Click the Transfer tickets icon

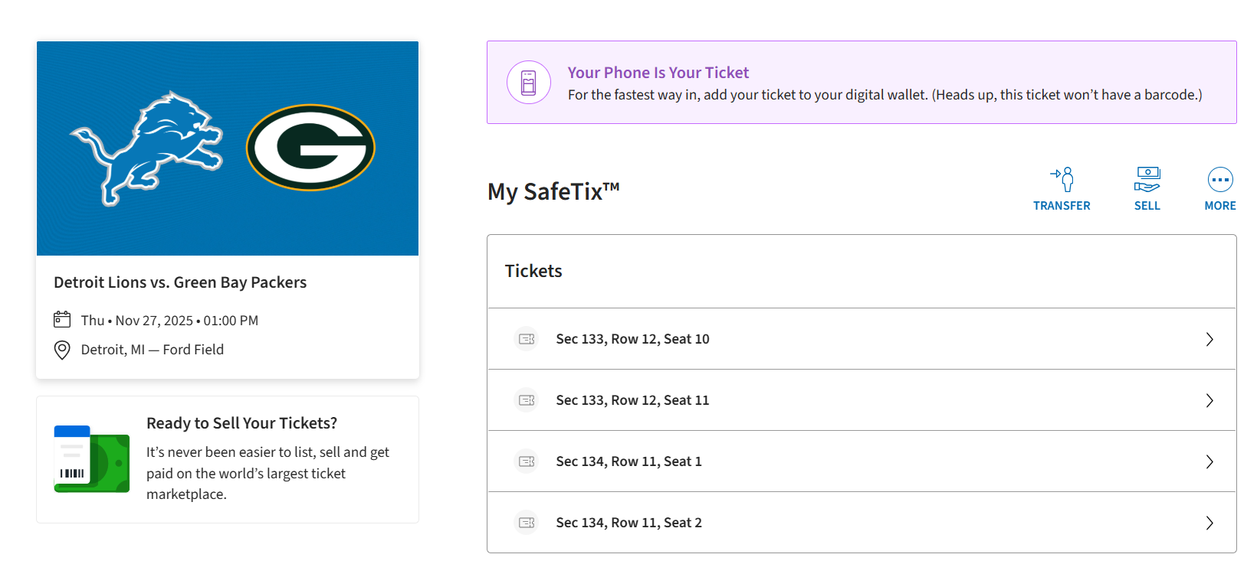tap(1062, 179)
